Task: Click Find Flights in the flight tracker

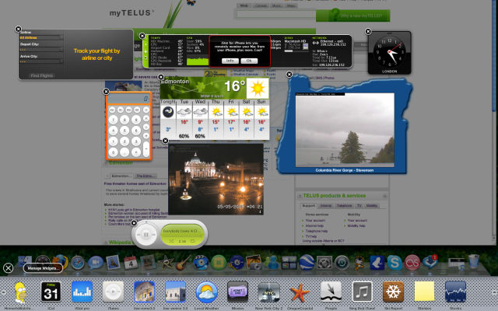Action: pos(42,75)
